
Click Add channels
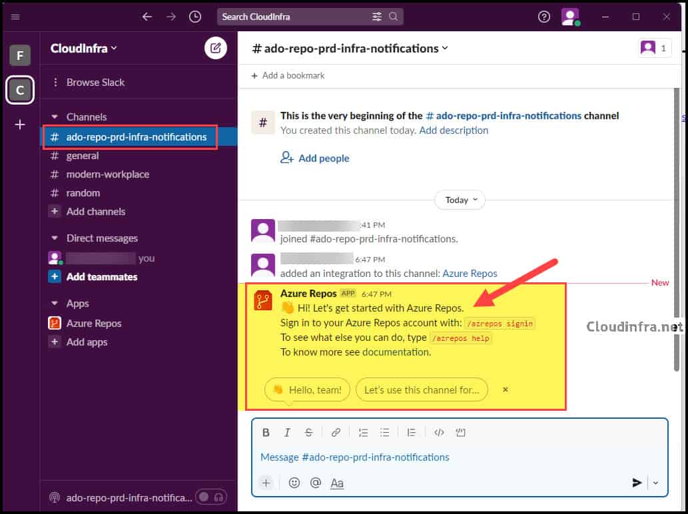96,211
